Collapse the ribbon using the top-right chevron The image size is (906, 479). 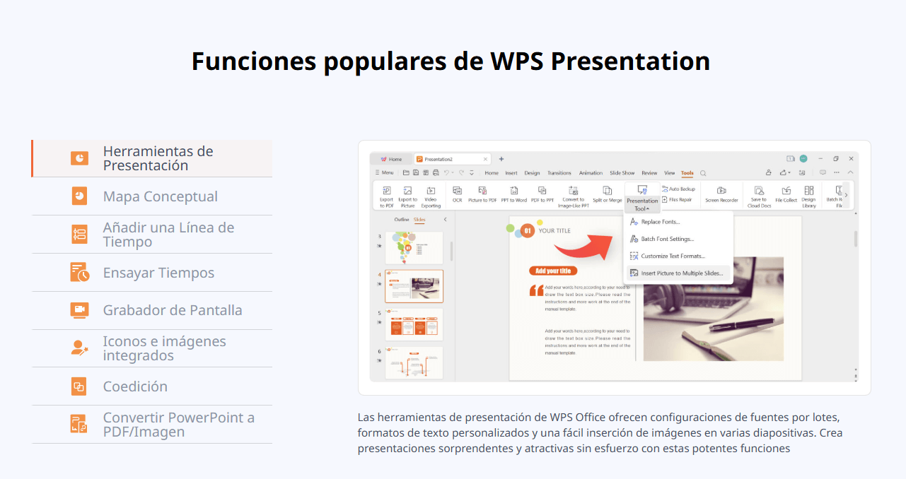[x=850, y=172]
